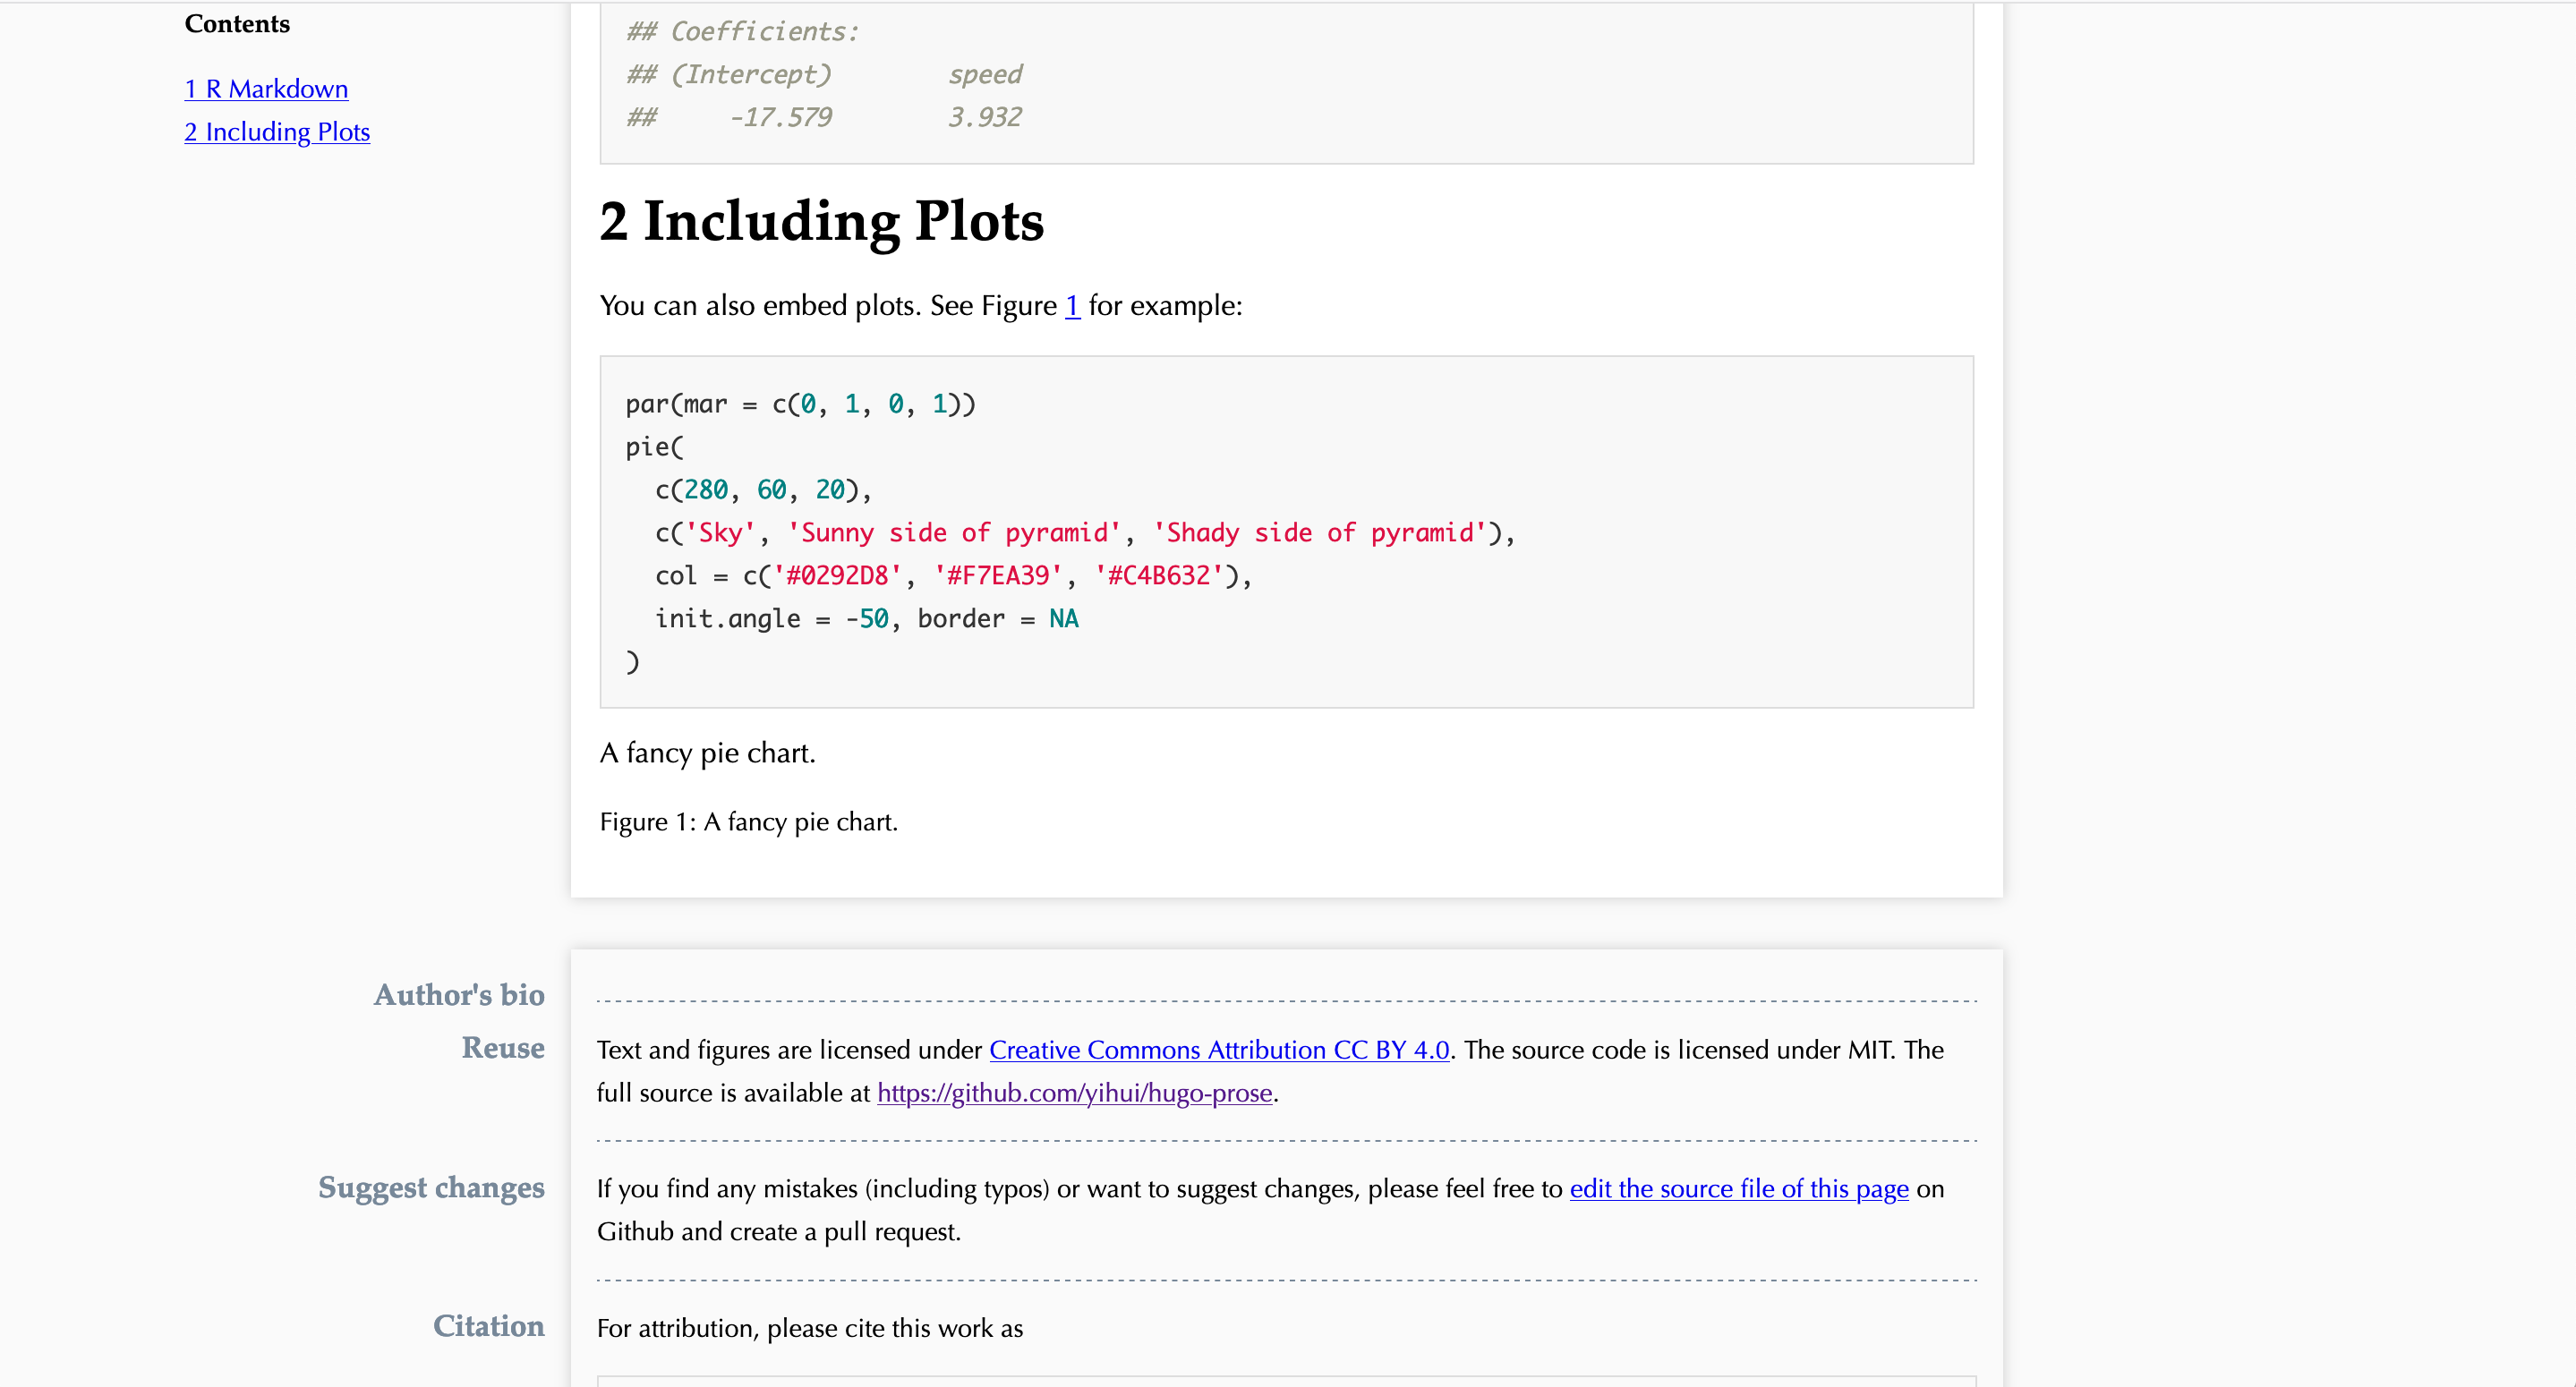The image size is (2576, 1387).
Task: Click the "Suggest changes" sidebar label
Action: click(x=431, y=1189)
